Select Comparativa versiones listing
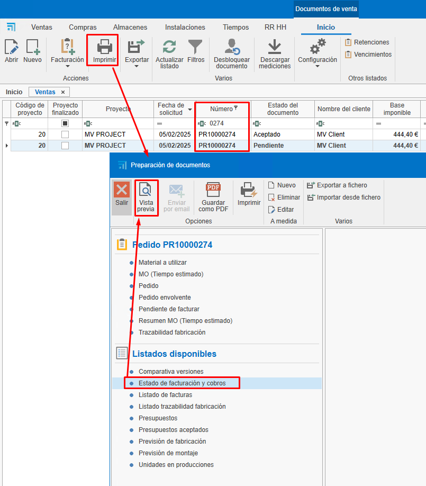The image size is (426, 486). click(171, 372)
